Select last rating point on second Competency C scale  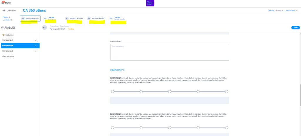pyautogui.click(x=227, y=127)
